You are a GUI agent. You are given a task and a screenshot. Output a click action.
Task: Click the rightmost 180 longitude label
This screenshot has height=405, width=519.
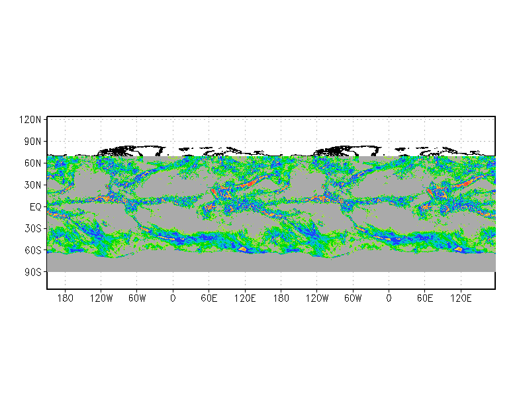pos(281,298)
